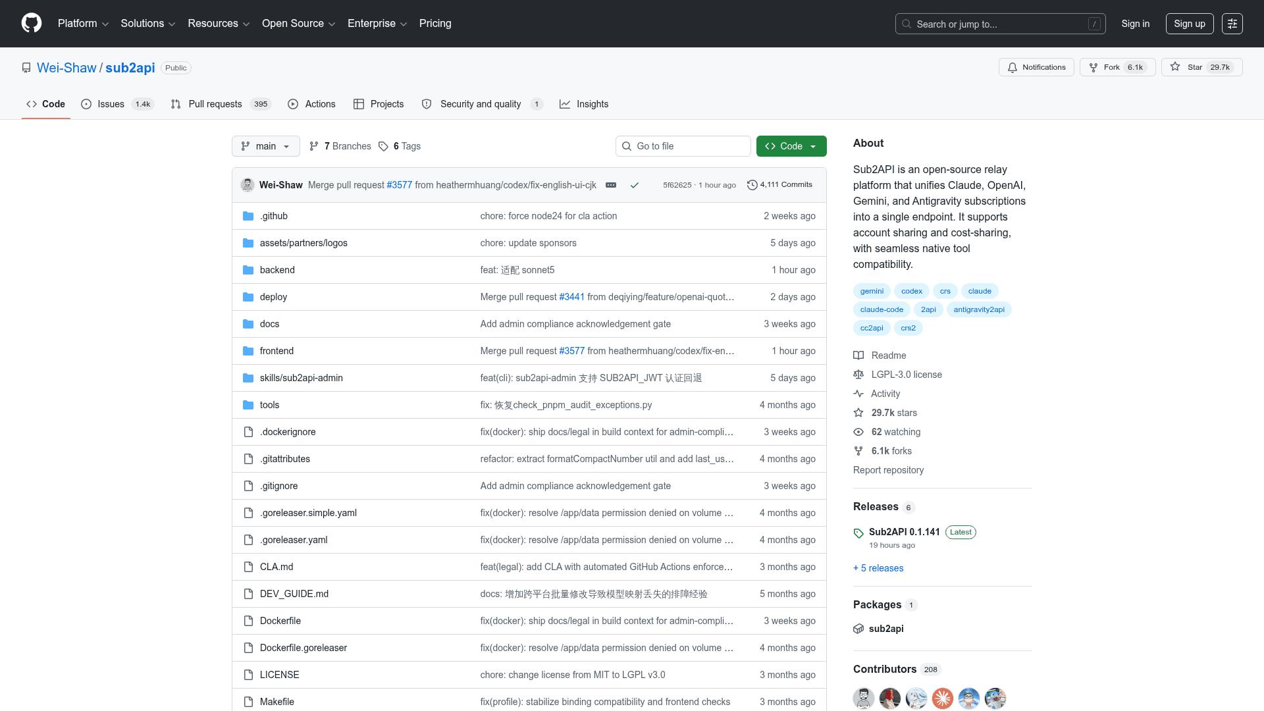Viewport: 1264px width, 711px height.
Task: Star the sub2api repository
Action: pyautogui.click(x=1201, y=67)
